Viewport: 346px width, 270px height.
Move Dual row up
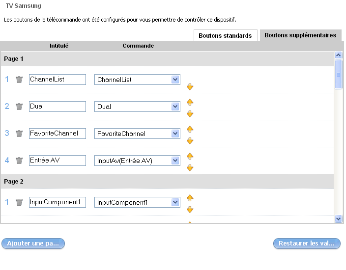[x=190, y=102]
